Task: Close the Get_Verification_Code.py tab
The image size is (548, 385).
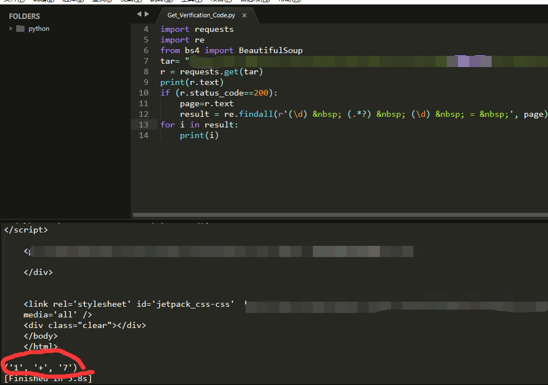Action: (244, 16)
